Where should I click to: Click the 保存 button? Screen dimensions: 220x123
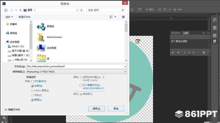96,108
